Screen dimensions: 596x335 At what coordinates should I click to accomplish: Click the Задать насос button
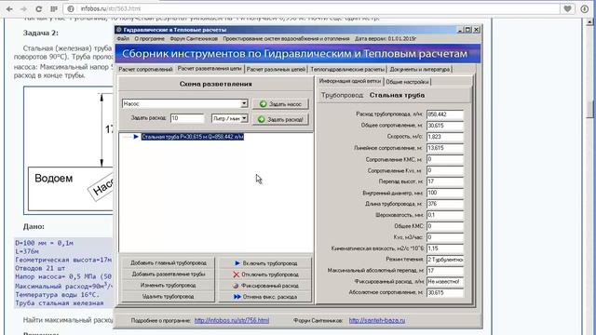click(280, 103)
